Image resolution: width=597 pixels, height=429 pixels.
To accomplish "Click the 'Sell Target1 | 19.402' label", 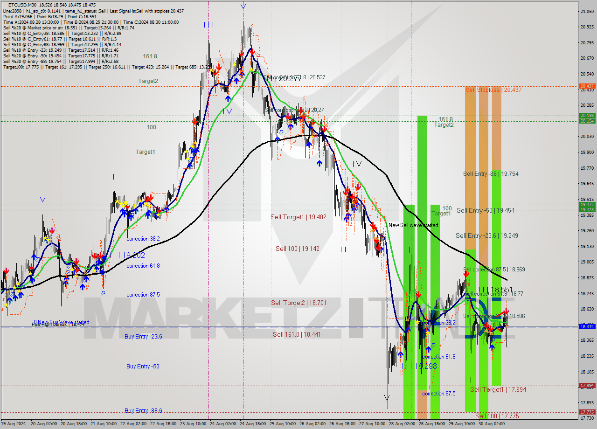I will click(298, 217).
